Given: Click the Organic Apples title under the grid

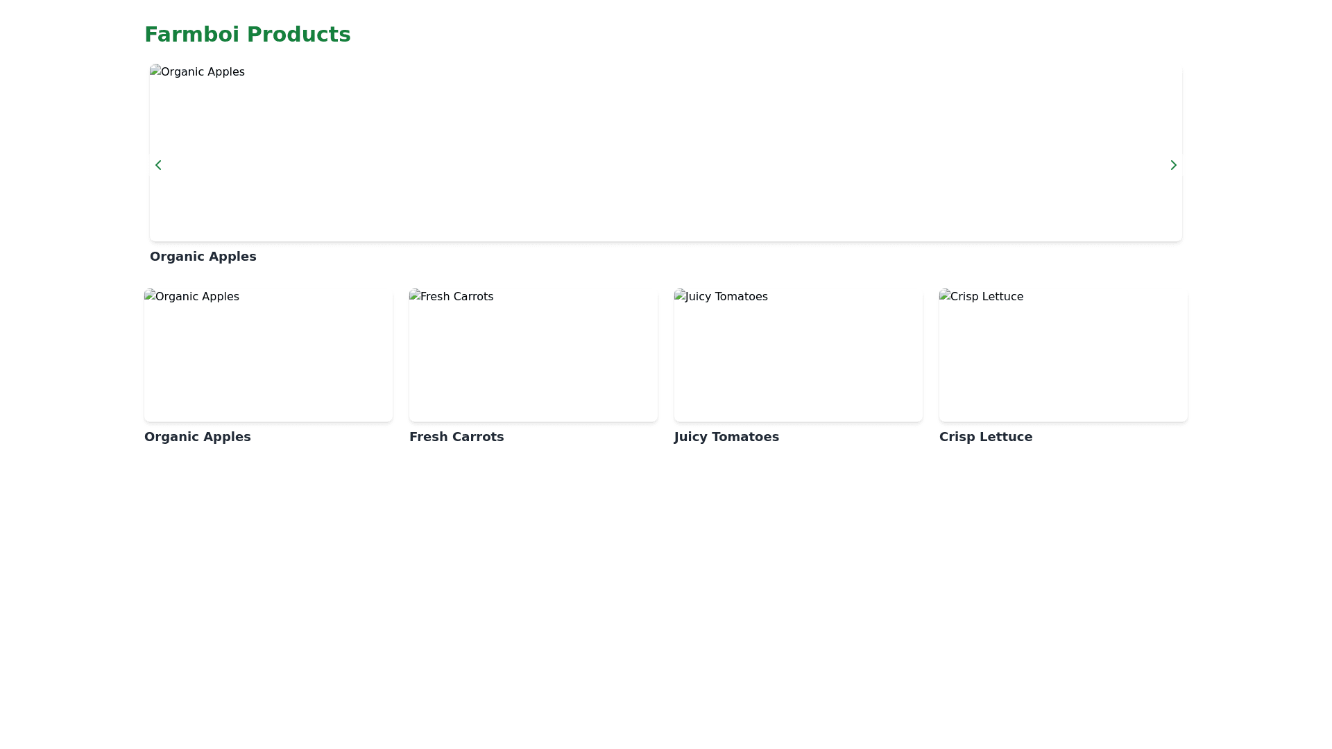Looking at the screenshot, I should [197, 437].
